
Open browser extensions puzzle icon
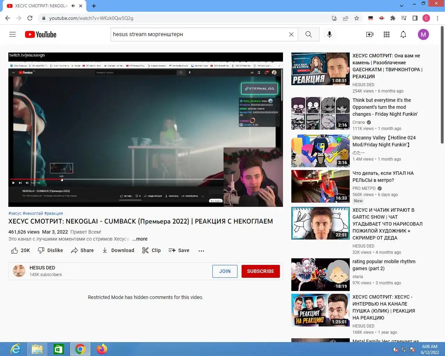(393, 18)
